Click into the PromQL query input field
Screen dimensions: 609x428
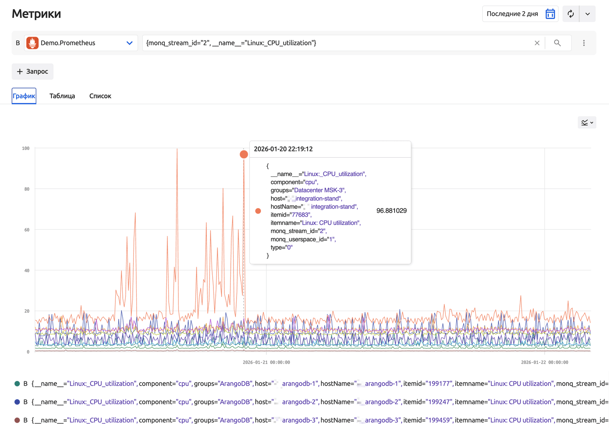(336, 43)
